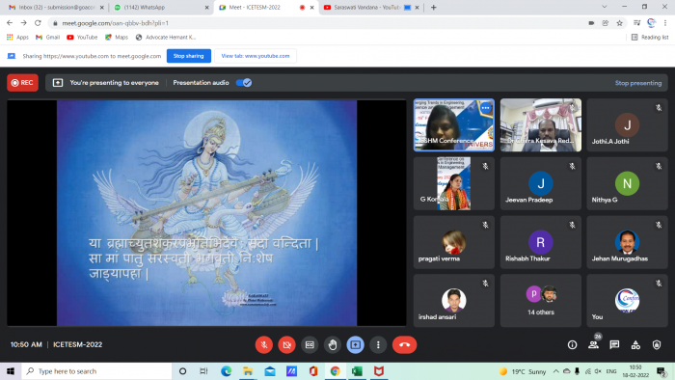Click the red leave call button
Image resolution: width=675 pixels, height=380 pixels.
click(404, 344)
